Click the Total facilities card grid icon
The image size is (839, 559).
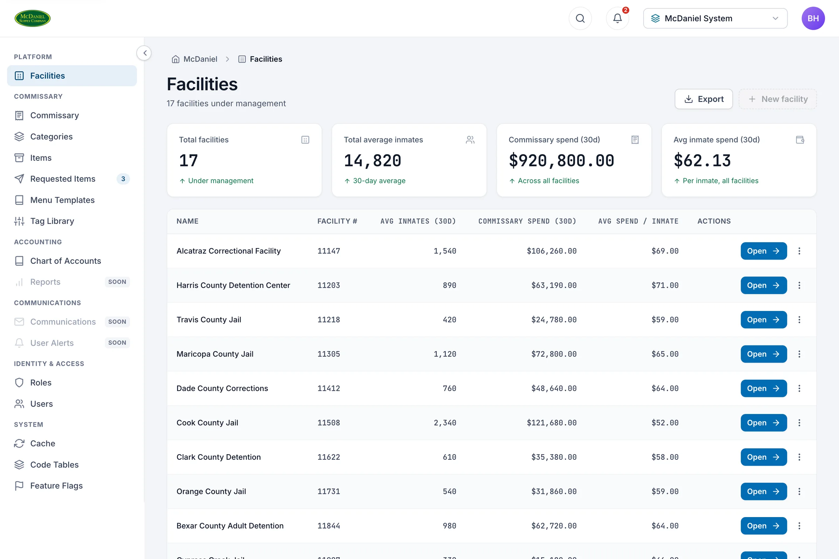pos(305,140)
